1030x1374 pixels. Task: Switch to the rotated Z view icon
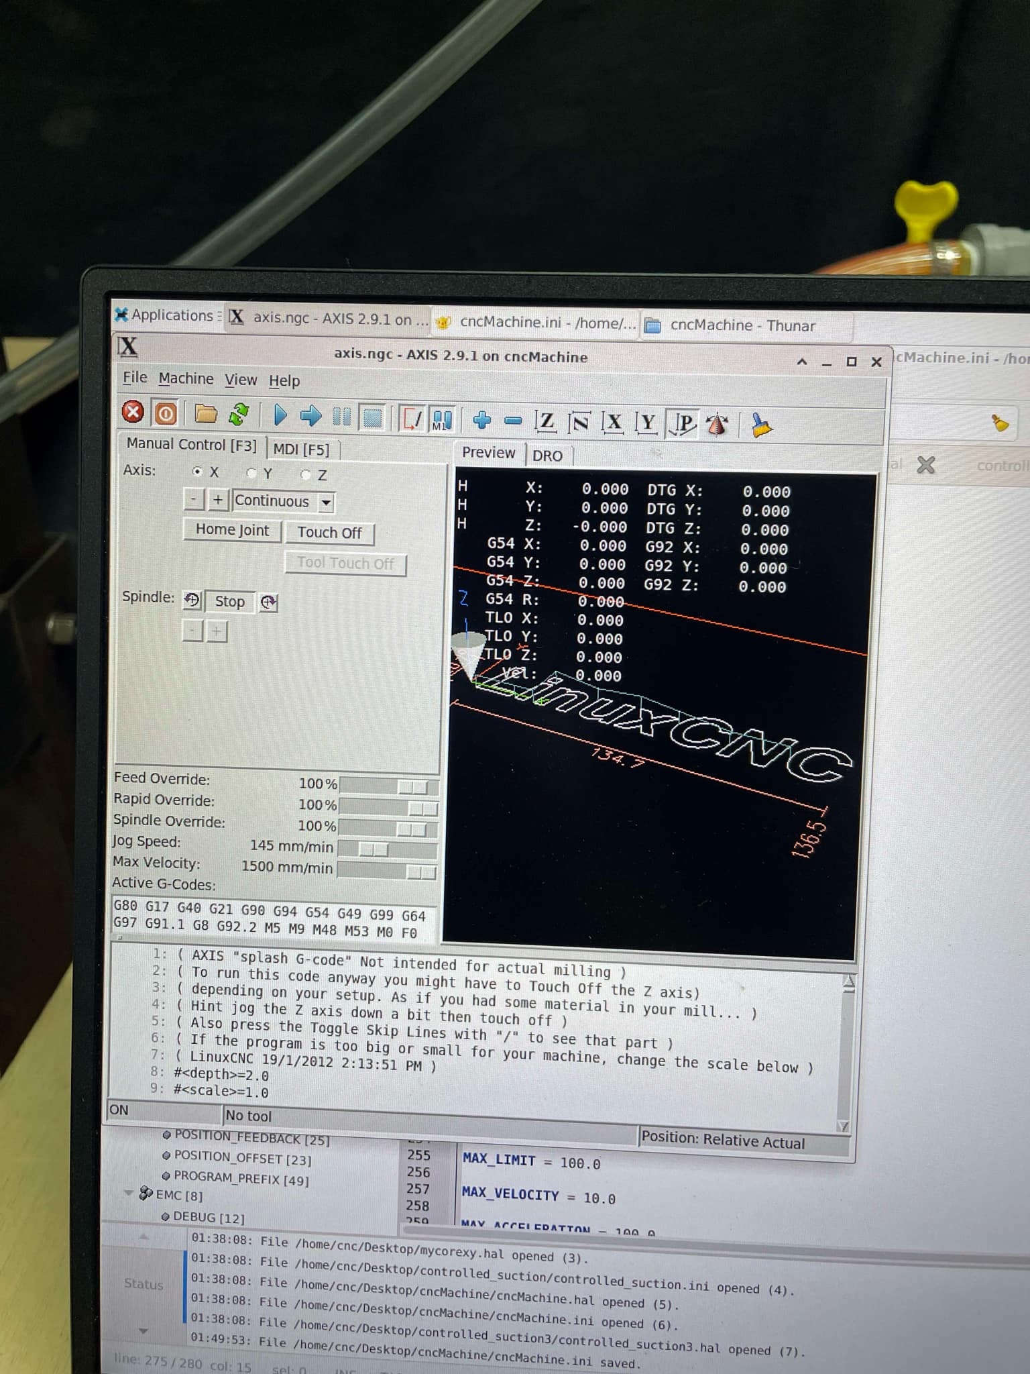point(579,423)
